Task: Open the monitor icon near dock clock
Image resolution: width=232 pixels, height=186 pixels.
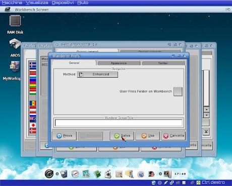Action: (167, 174)
